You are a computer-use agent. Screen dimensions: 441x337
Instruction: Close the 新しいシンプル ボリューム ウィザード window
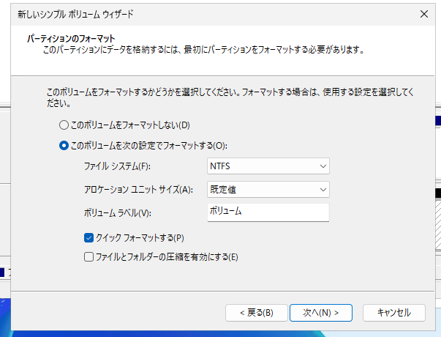(424, 13)
